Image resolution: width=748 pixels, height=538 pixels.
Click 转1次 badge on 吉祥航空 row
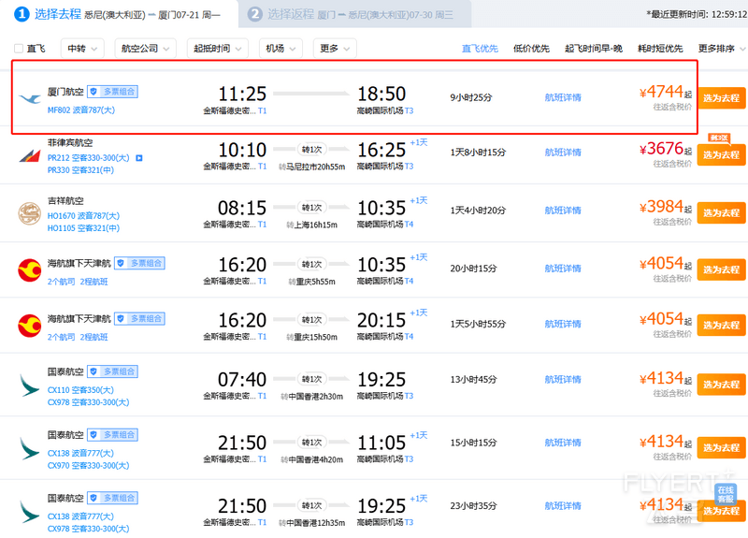pyautogui.click(x=312, y=207)
